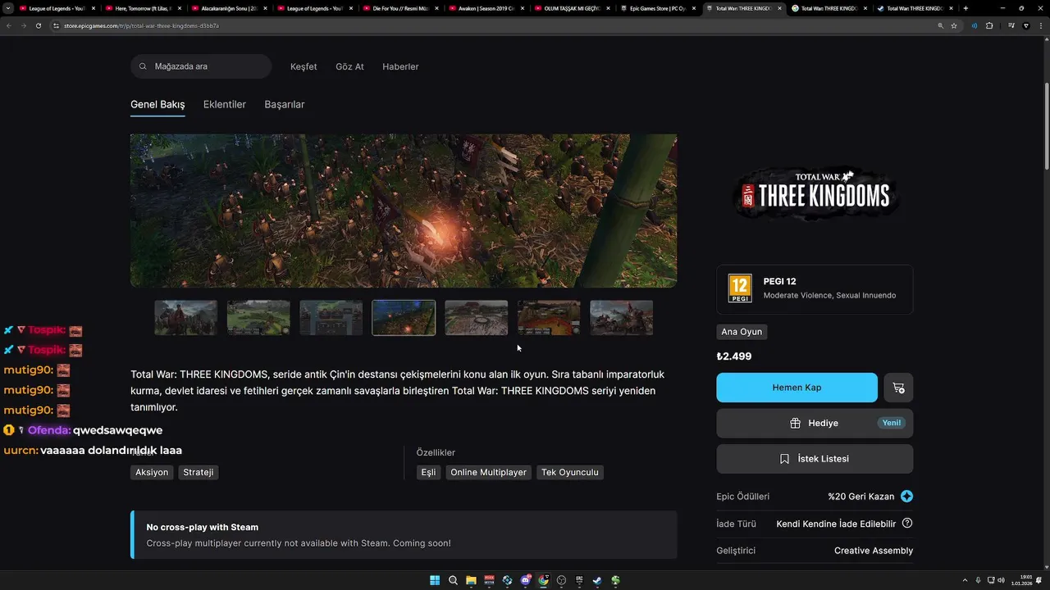The height and width of the screenshot is (590, 1050).
Task: Switch to Eklentiler tab
Action: point(225,105)
